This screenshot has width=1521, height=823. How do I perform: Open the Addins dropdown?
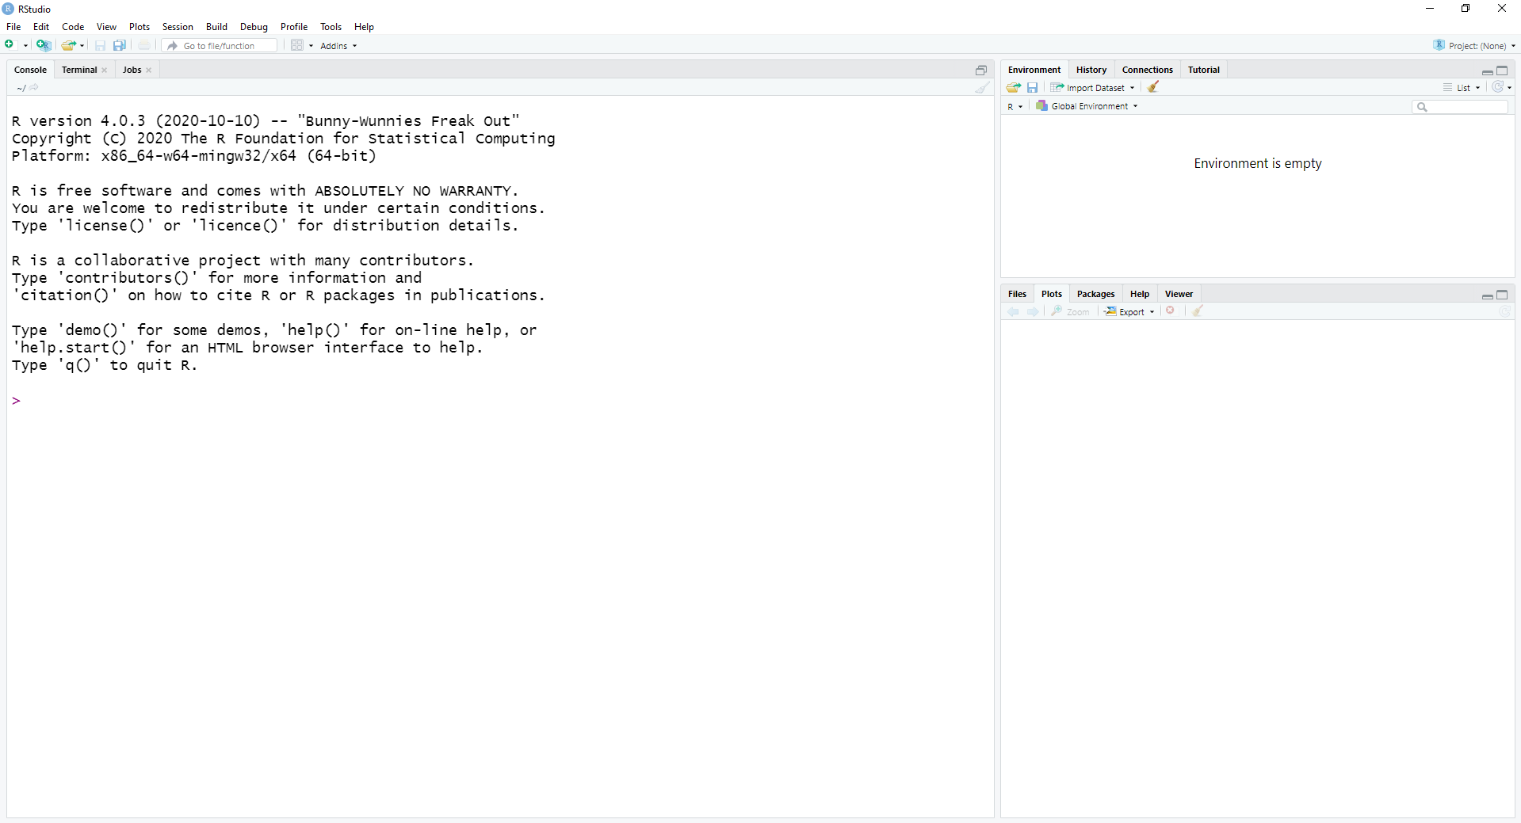pos(338,46)
